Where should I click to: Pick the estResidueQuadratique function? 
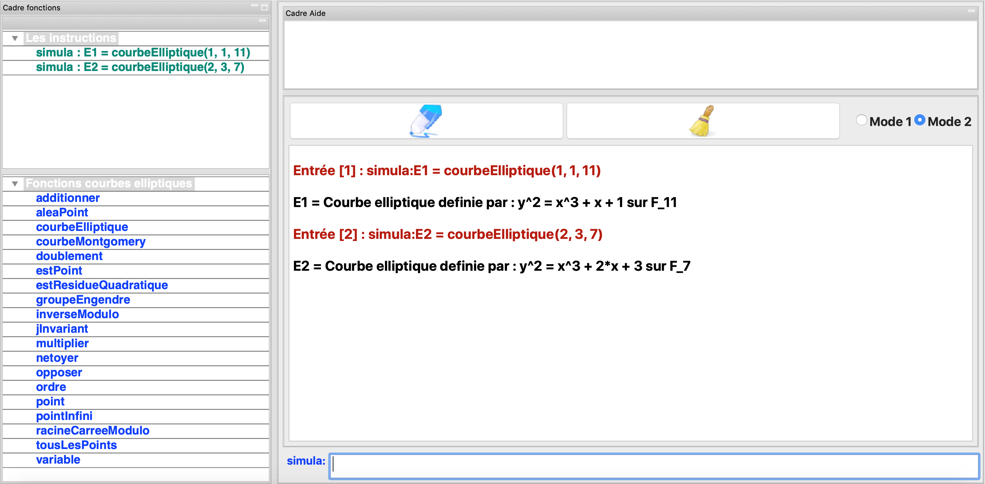102,285
